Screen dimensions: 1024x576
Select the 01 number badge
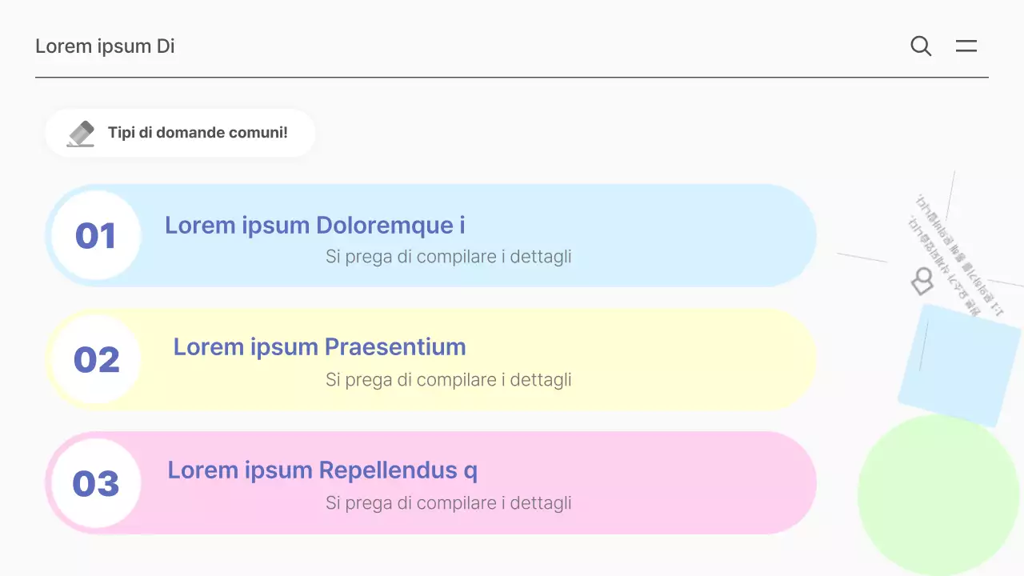point(96,236)
